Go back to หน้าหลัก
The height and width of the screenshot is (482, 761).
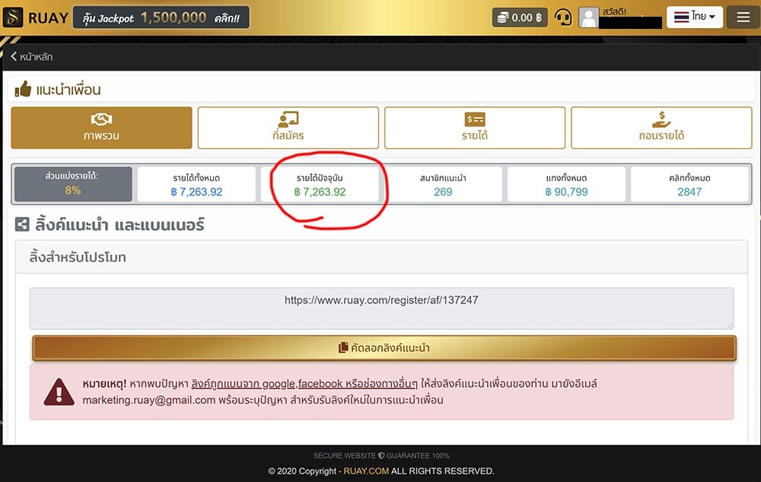31,57
